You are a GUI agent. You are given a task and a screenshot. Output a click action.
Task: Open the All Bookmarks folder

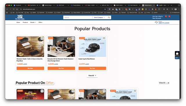coord(175,12)
